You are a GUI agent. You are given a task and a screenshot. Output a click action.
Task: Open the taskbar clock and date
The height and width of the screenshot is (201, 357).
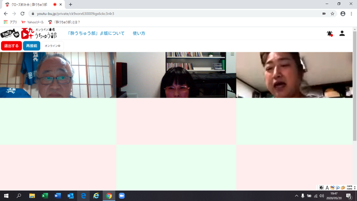[x=334, y=196]
